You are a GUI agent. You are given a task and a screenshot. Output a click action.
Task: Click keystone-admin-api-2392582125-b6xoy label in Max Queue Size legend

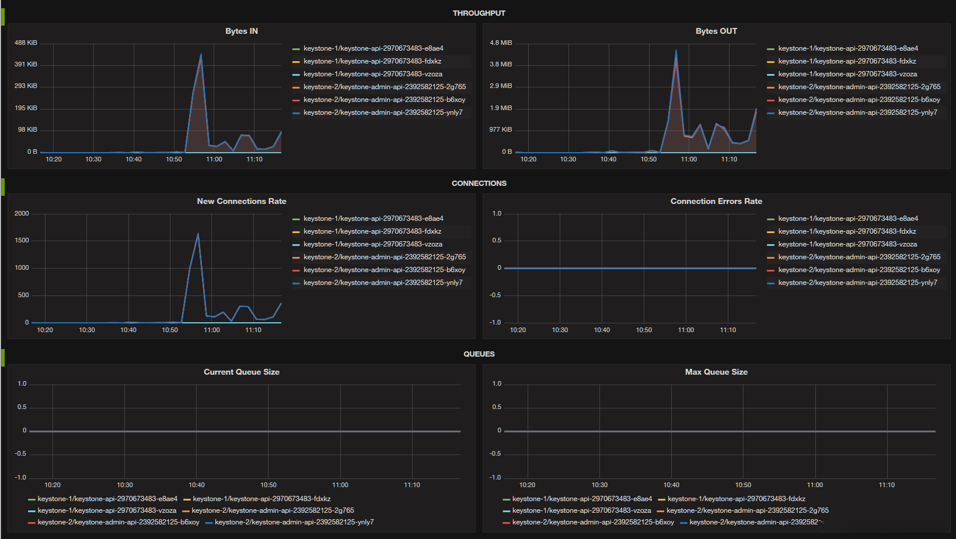[x=593, y=522]
